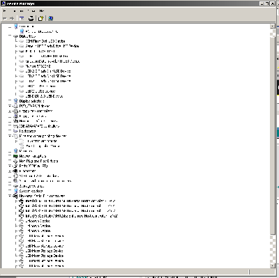279x278 pixels.
Task: Select the IDE ATA/ATAPI controllers label
Action: [39, 126]
